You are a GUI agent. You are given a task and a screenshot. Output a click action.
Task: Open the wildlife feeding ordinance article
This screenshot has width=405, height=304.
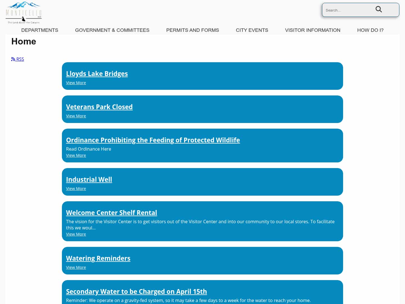pyautogui.click(x=153, y=140)
